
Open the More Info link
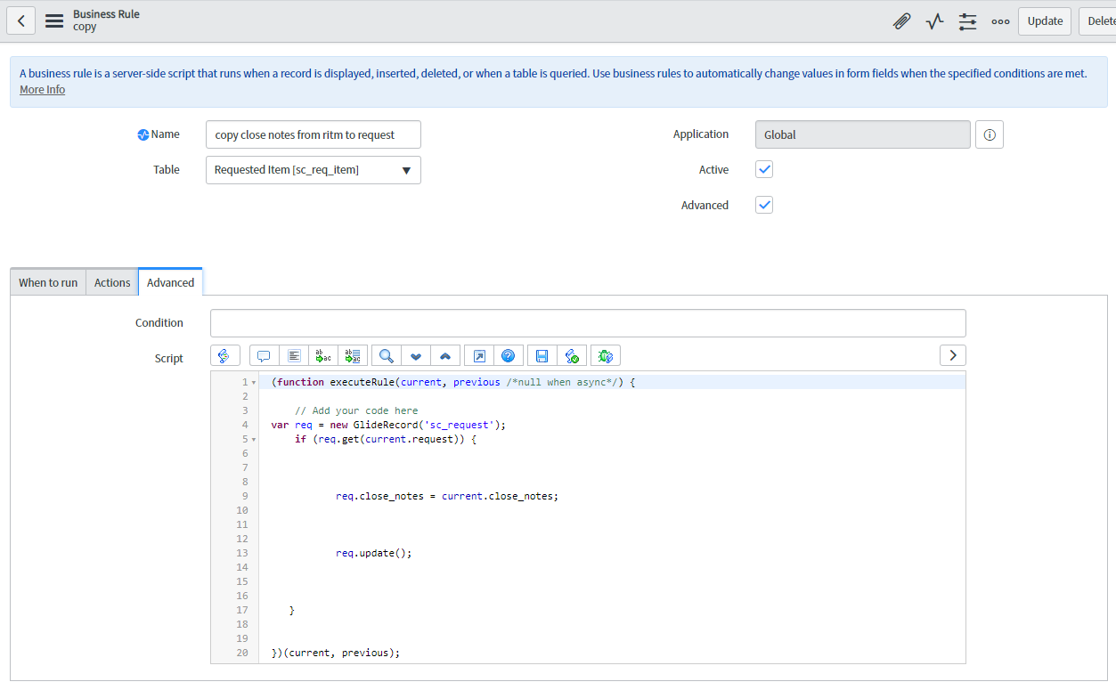[42, 90]
